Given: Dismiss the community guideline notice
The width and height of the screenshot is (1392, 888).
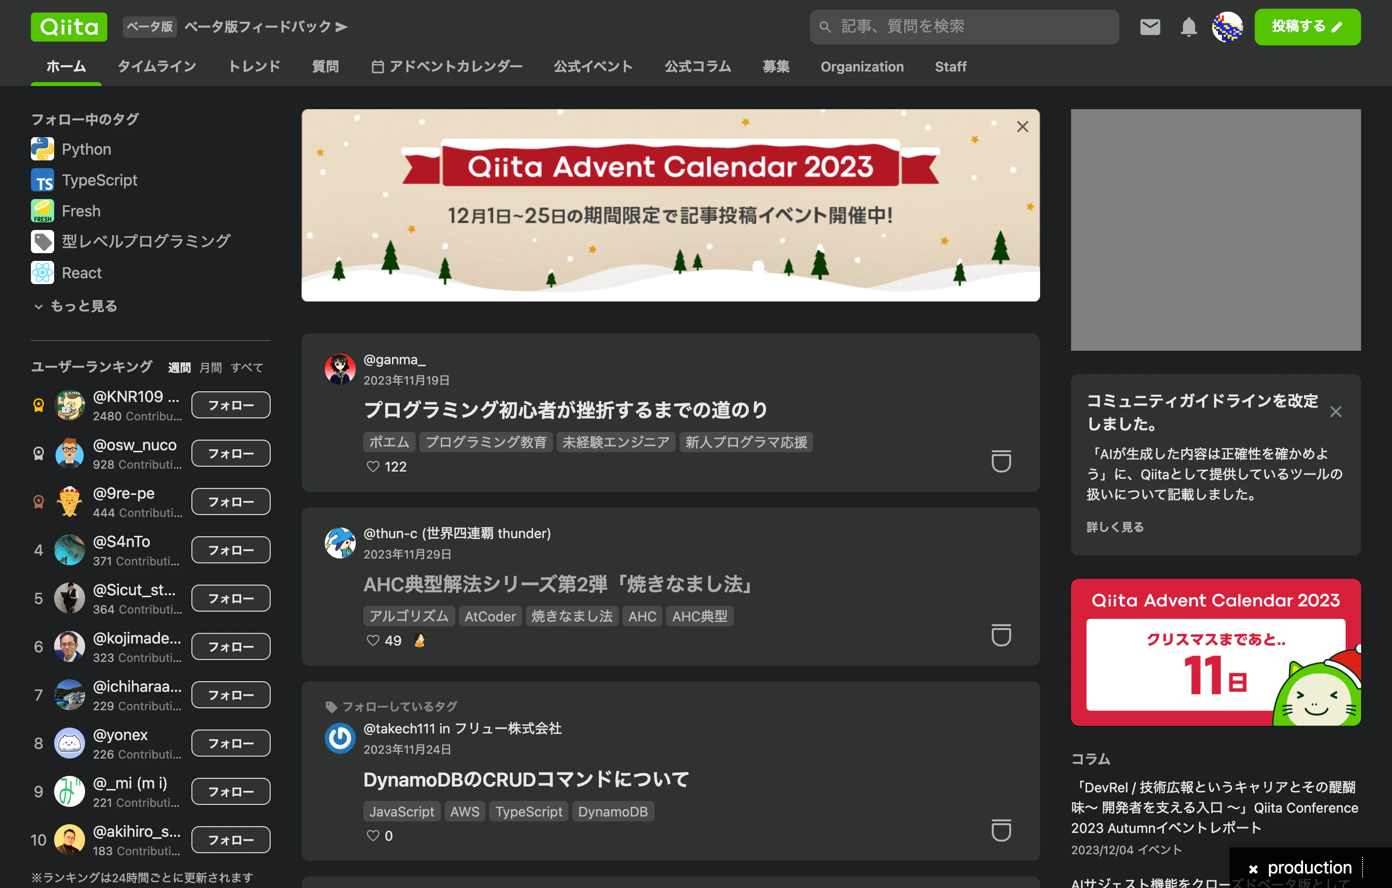Looking at the screenshot, I should [x=1335, y=411].
